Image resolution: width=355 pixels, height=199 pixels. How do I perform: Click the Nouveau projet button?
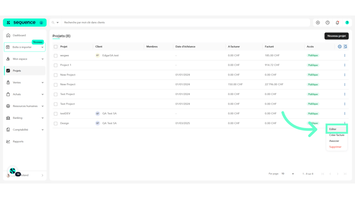click(x=336, y=36)
